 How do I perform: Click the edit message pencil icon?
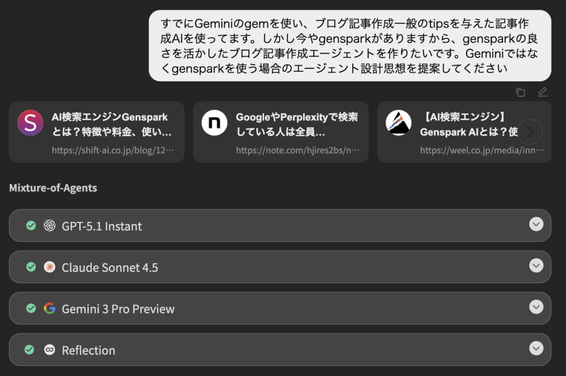(543, 92)
